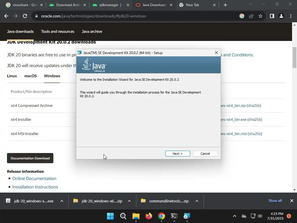Go back to the previous page in Chrome
297x223 pixels.
[6, 16]
